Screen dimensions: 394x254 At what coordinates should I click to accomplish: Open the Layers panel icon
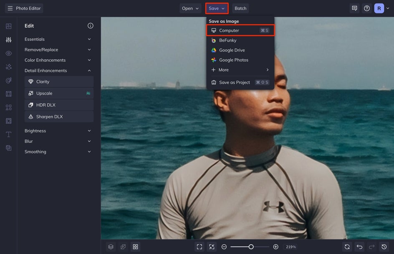click(x=111, y=247)
